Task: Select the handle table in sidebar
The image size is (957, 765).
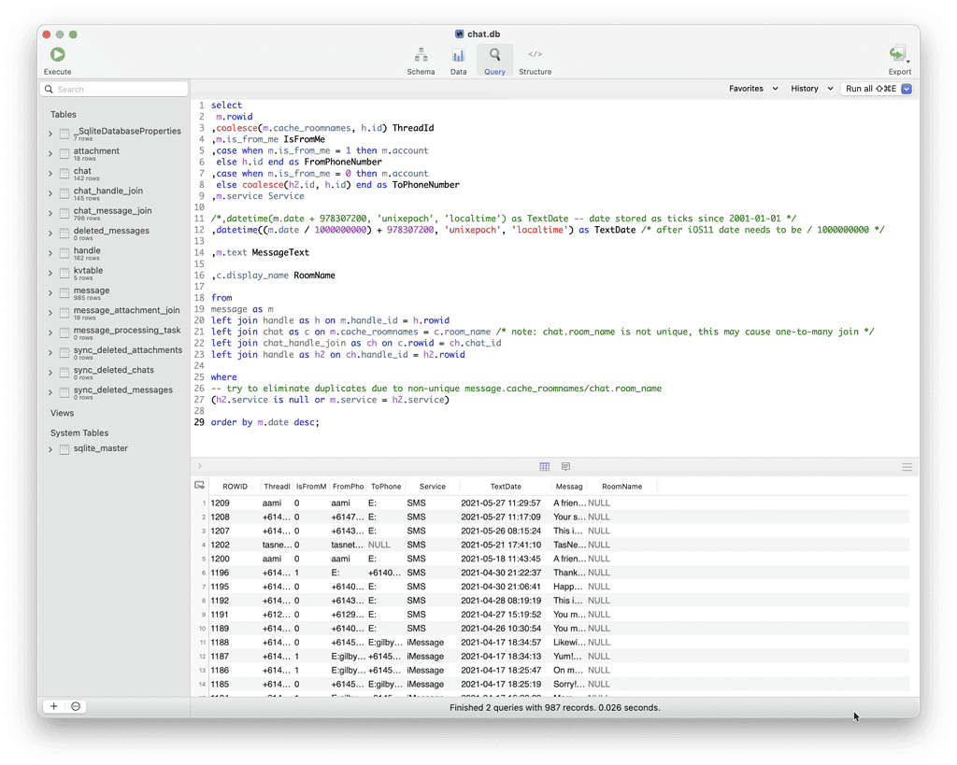Action: point(87,250)
